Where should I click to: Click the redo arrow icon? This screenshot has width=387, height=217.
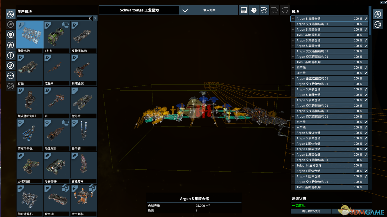(285, 10)
